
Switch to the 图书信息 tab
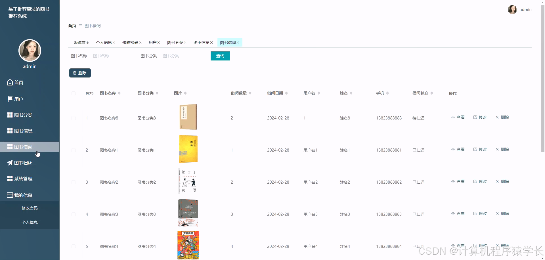click(x=202, y=42)
